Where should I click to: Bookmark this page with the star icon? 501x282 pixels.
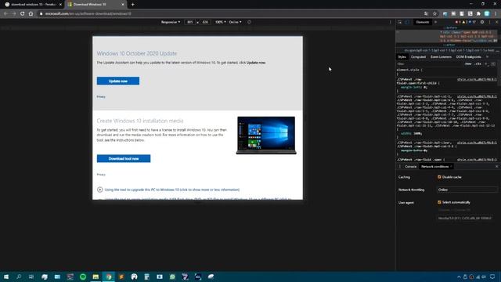tap(434, 14)
